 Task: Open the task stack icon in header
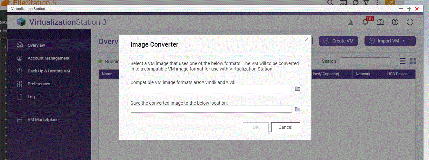351,22
